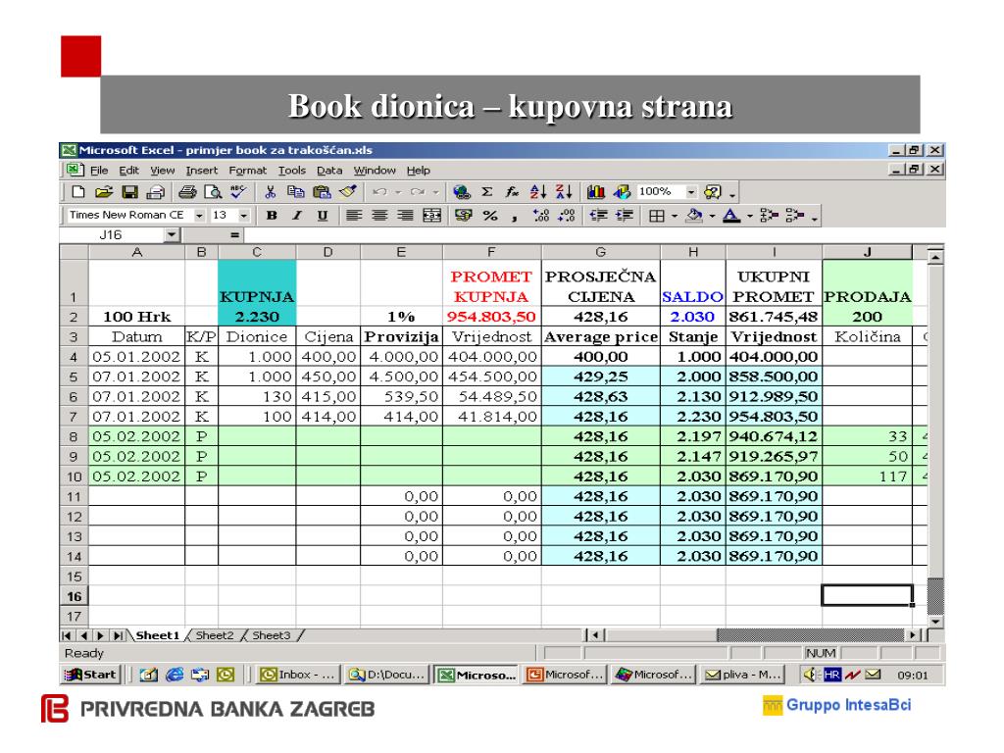Toggle Center alignment
Viewport: 1004px width, 753px height.
click(x=379, y=215)
